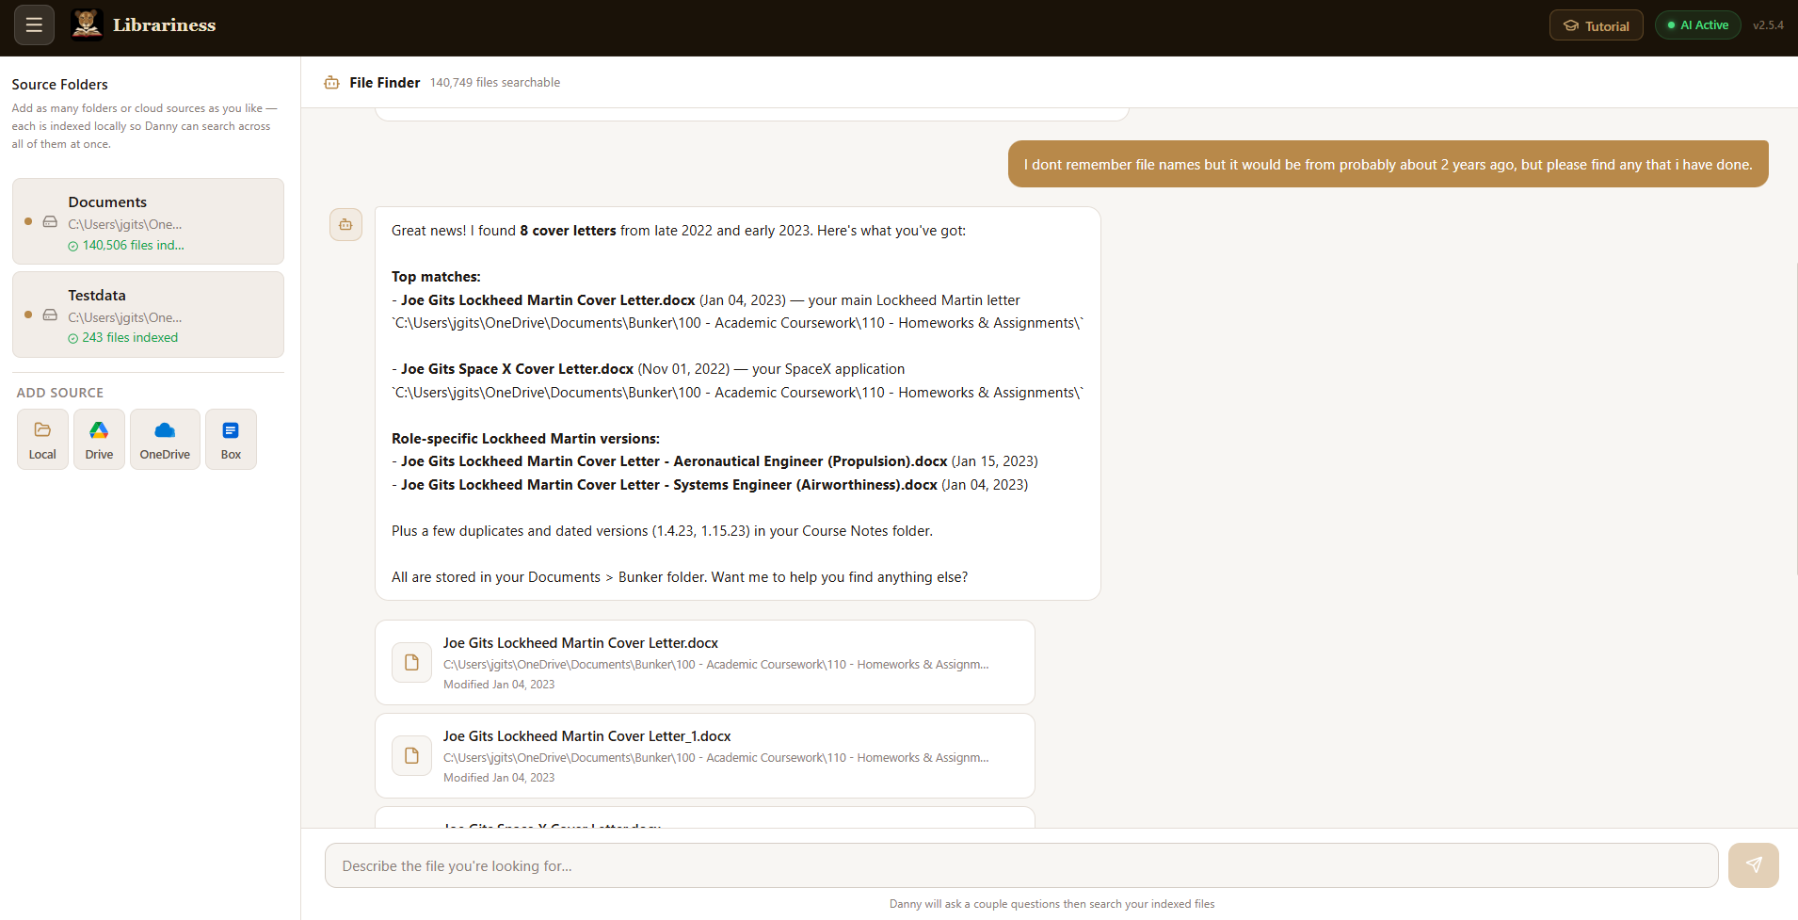Viewport: 1798px width, 920px height.
Task: Click the File Finder robot icon
Action: [x=331, y=83]
